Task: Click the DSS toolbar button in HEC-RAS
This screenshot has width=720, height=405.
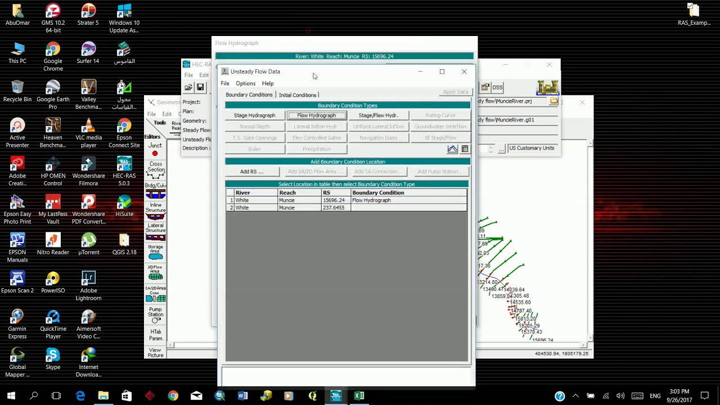Action: pos(497,87)
